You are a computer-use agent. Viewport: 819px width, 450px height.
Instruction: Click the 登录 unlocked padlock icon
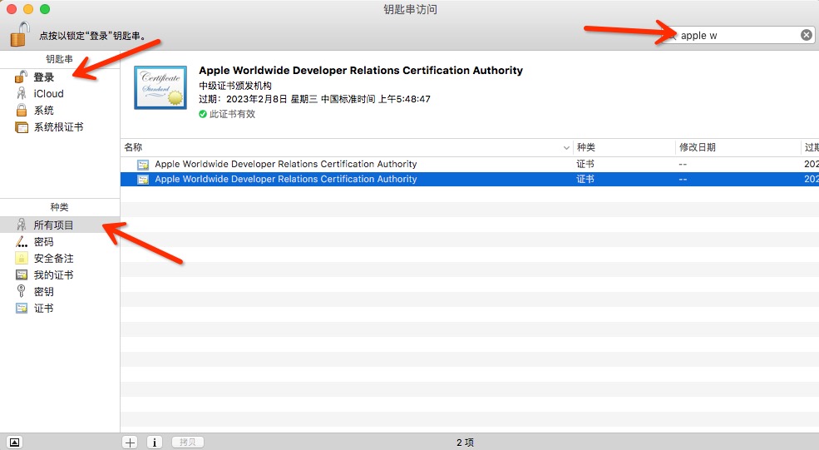coord(21,77)
